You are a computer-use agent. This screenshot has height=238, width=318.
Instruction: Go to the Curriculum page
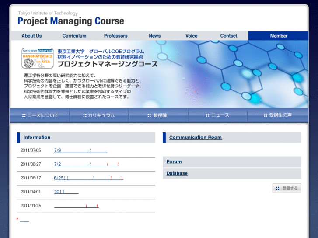point(74,36)
